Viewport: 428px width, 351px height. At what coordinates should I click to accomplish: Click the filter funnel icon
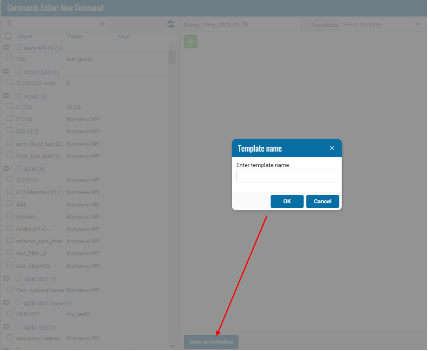tap(9, 24)
